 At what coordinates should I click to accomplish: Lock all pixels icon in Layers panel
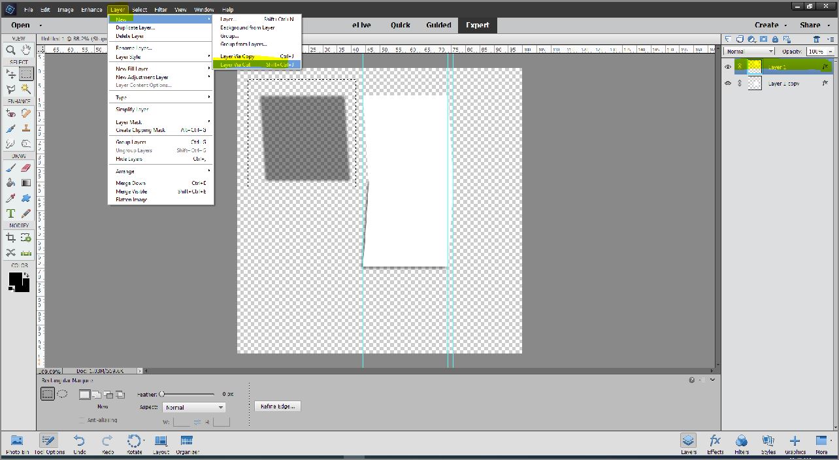(x=775, y=39)
